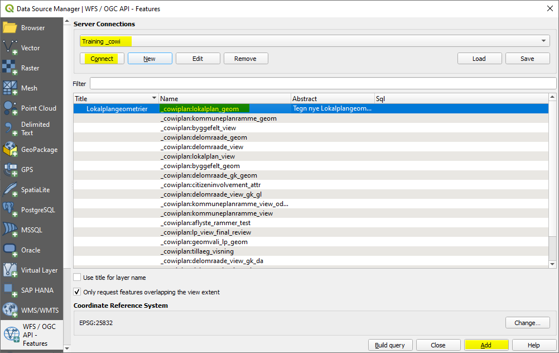Open the Vector data source icon
The width and height of the screenshot is (559, 353).
[x=10, y=48]
